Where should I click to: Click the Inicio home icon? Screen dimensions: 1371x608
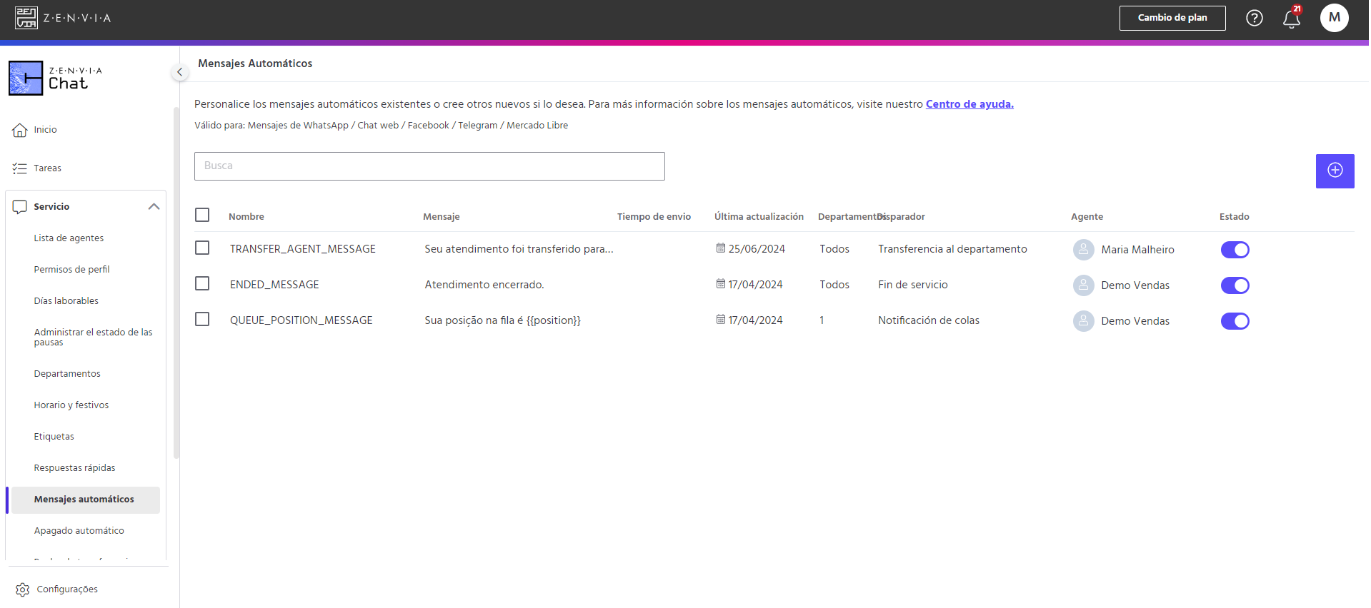coord(20,130)
